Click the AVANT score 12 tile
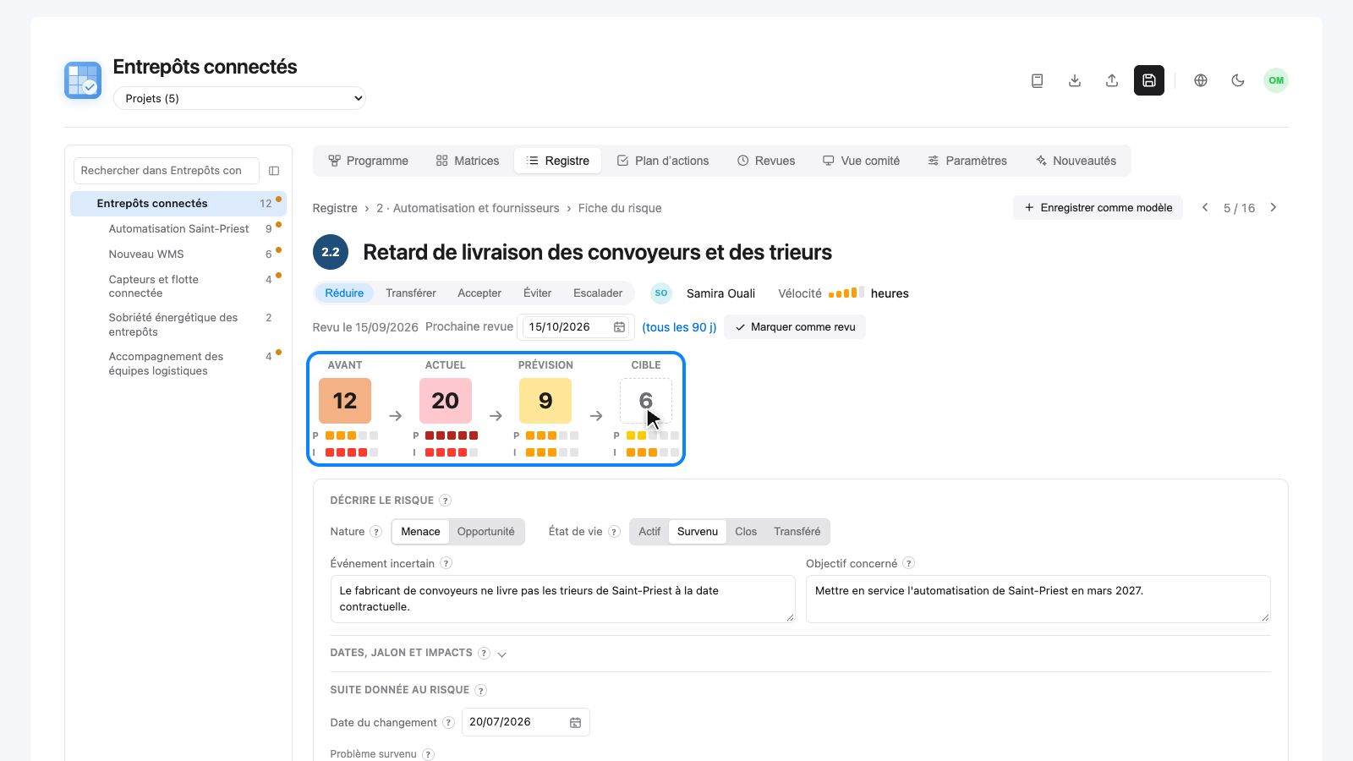1353x761 pixels. click(345, 401)
